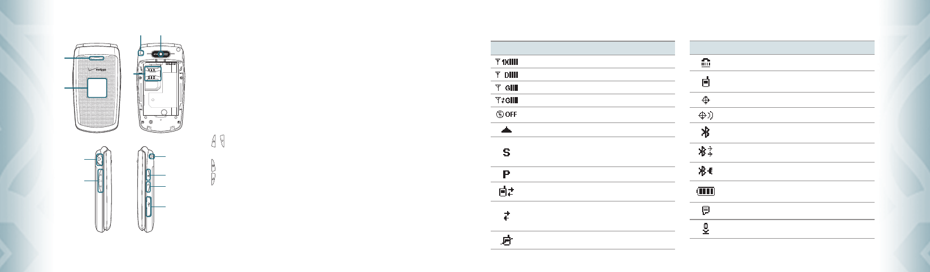This screenshot has height=272, width=930.
Task: Click the D digital signal strength icon
Action: tap(507, 74)
